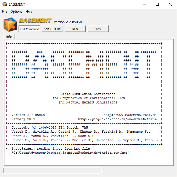Click the greyed-out Stop button
177x177 pixels.
(97, 29)
